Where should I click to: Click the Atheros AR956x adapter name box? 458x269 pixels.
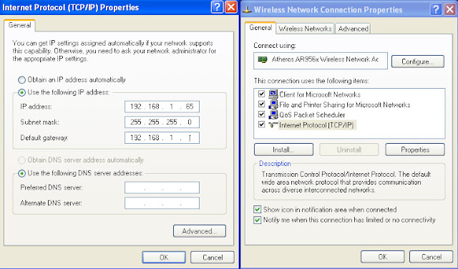coord(321,61)
